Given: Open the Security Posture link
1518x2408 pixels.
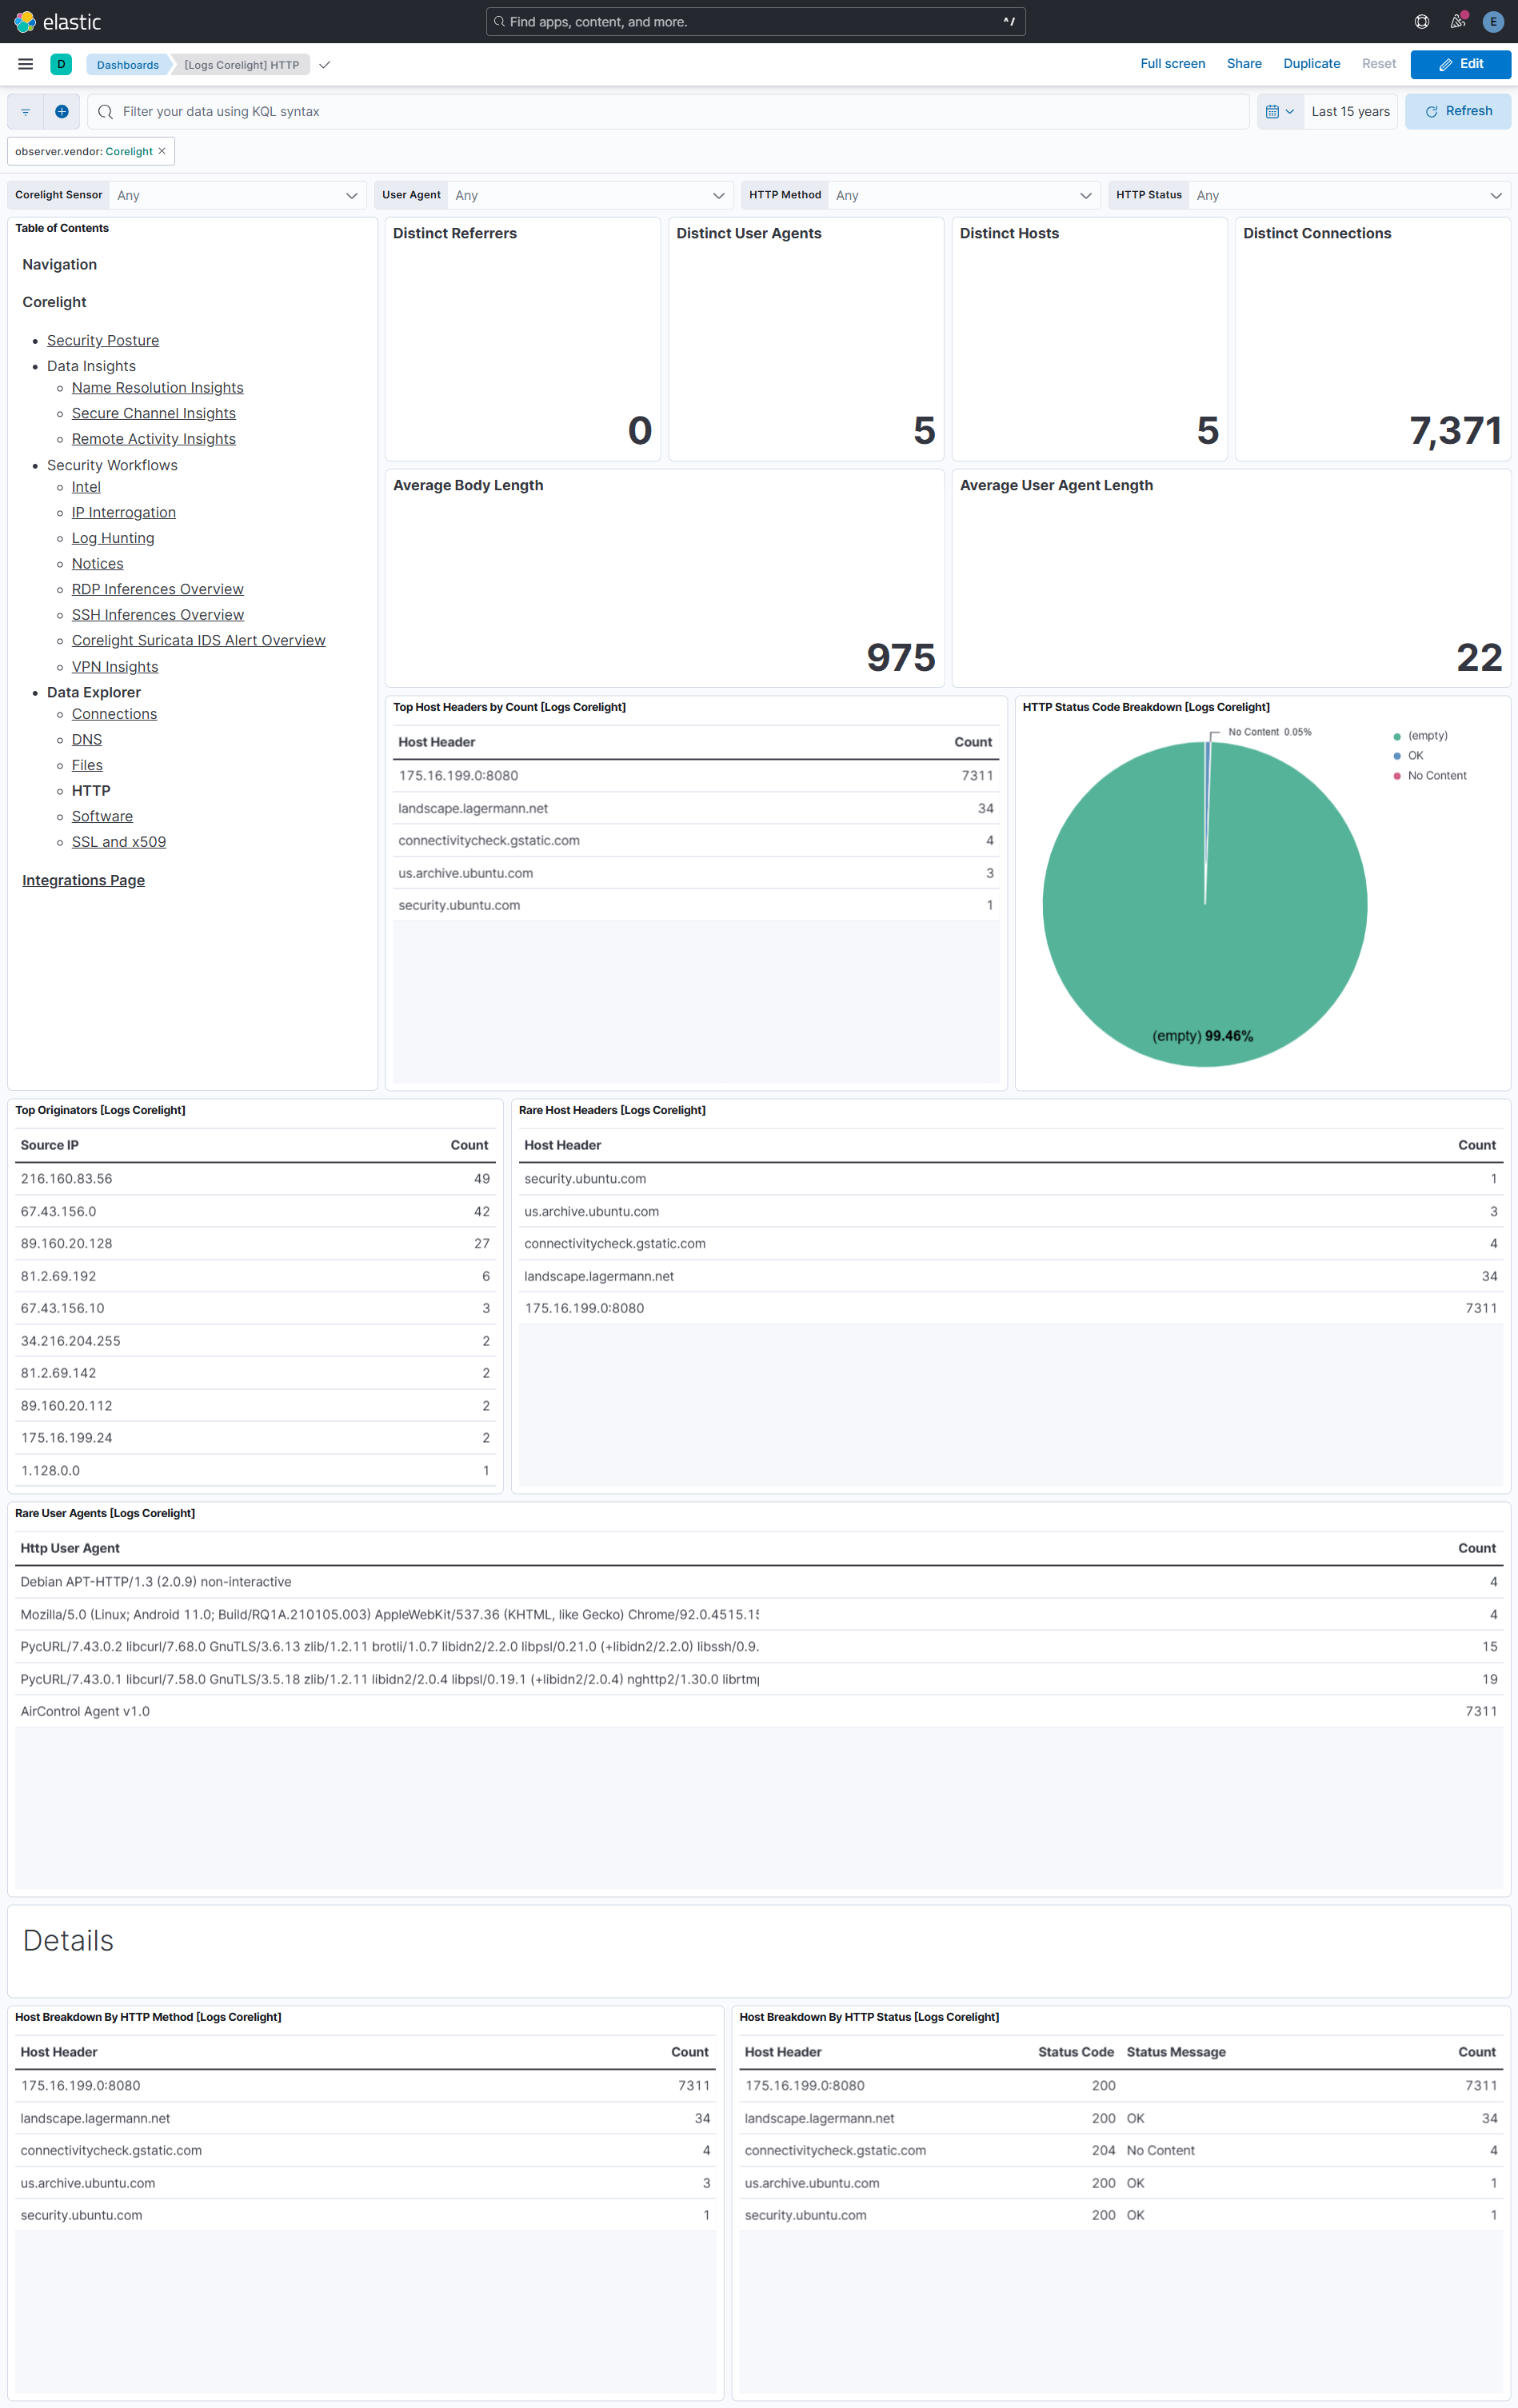Looking at the screenshot, I should pos(102,340).
